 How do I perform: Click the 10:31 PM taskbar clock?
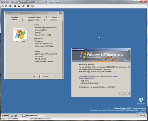pyautogui.click(x=142, y=116)
